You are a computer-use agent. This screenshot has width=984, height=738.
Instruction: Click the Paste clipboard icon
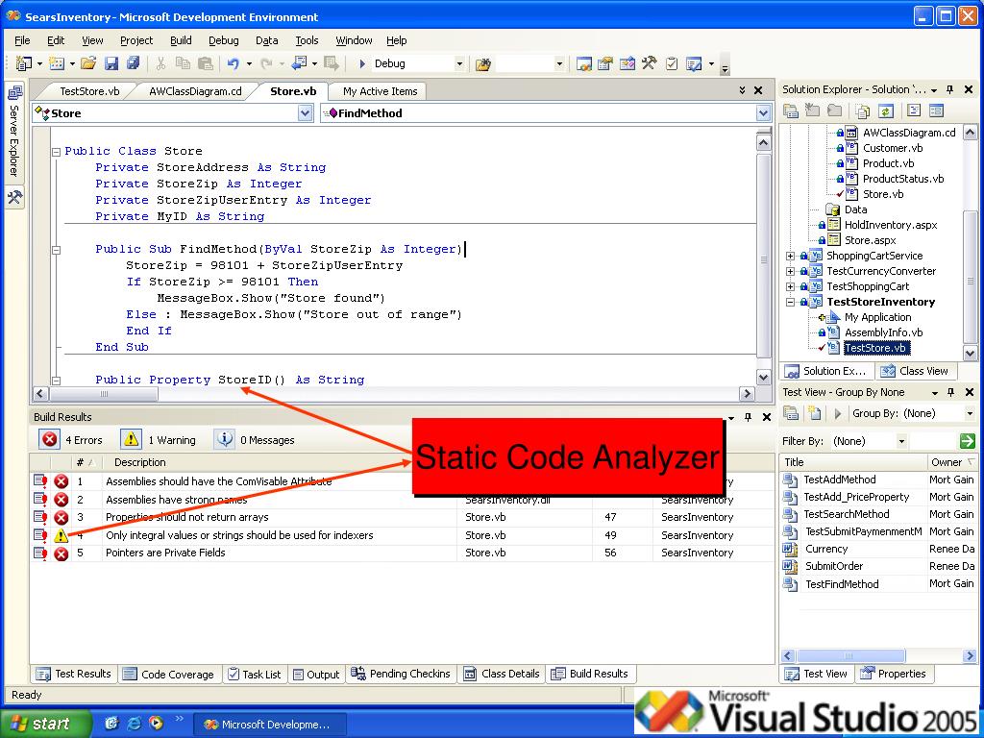[206, 63]
